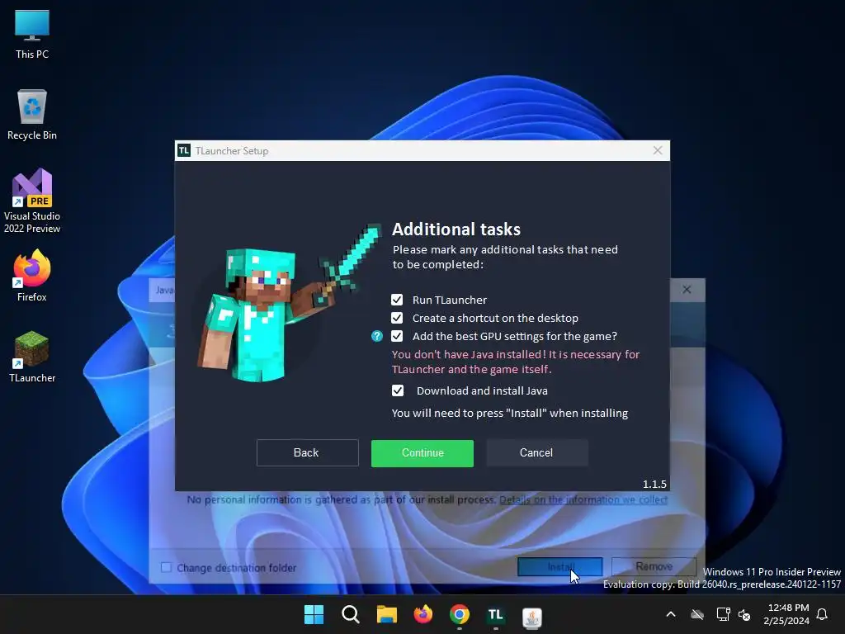Click the Additional tasks heading
Screen dimensions: 845x634
[456, 229]
